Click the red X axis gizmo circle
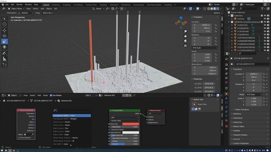Viewport: 271px width, 152px height. pyautogui.click(x=185, y=22)
